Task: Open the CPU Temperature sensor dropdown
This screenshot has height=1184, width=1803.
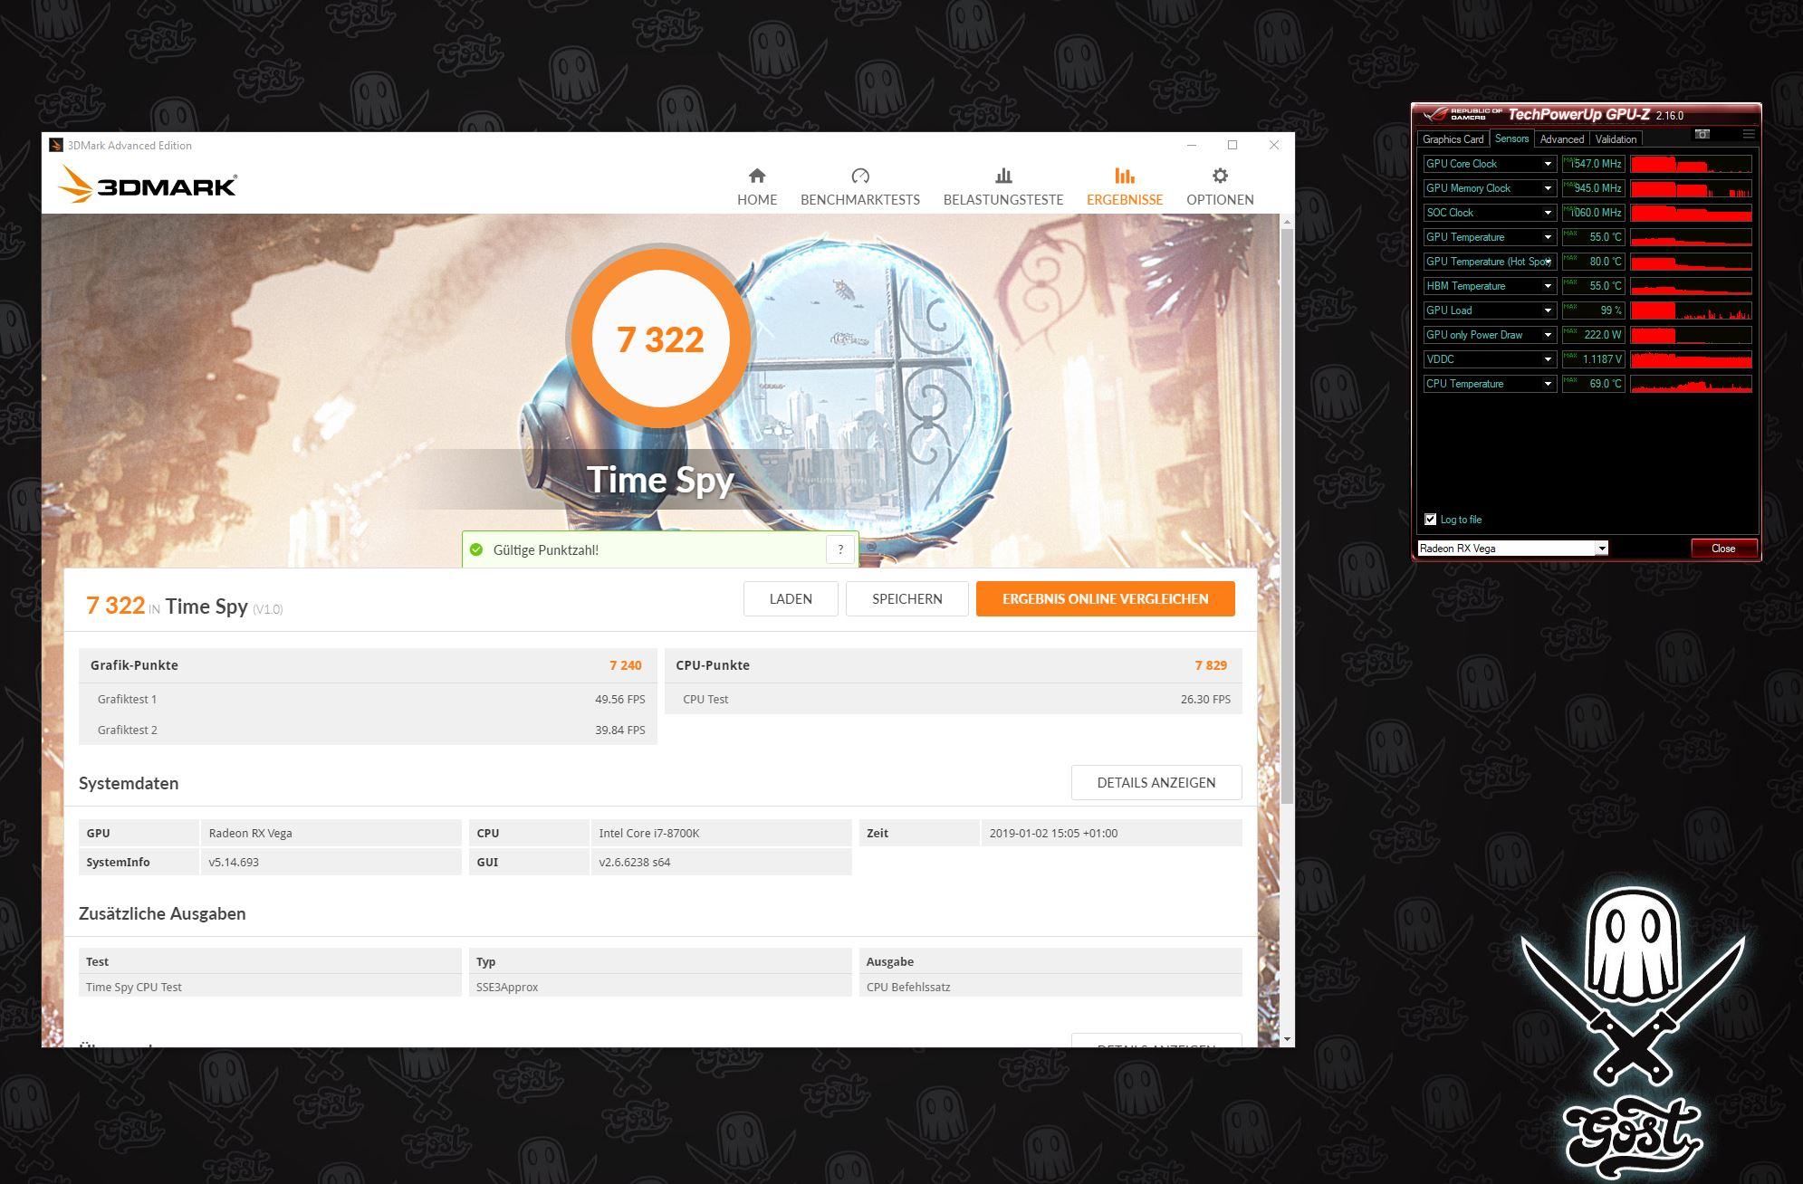Action: [x=1548, y=384]
